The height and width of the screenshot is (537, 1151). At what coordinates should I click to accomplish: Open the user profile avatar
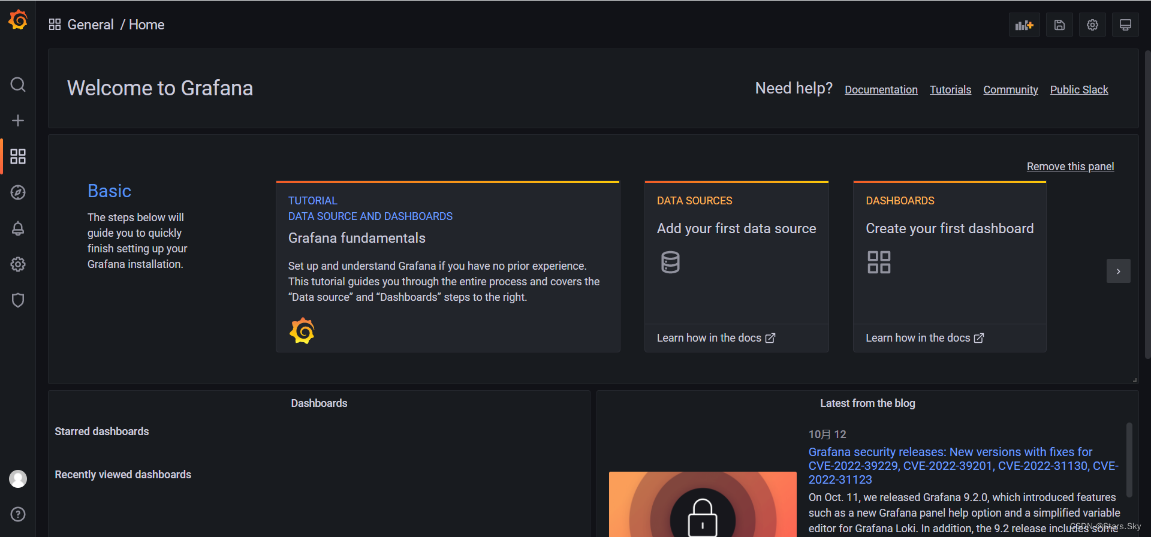pos(18,479)
